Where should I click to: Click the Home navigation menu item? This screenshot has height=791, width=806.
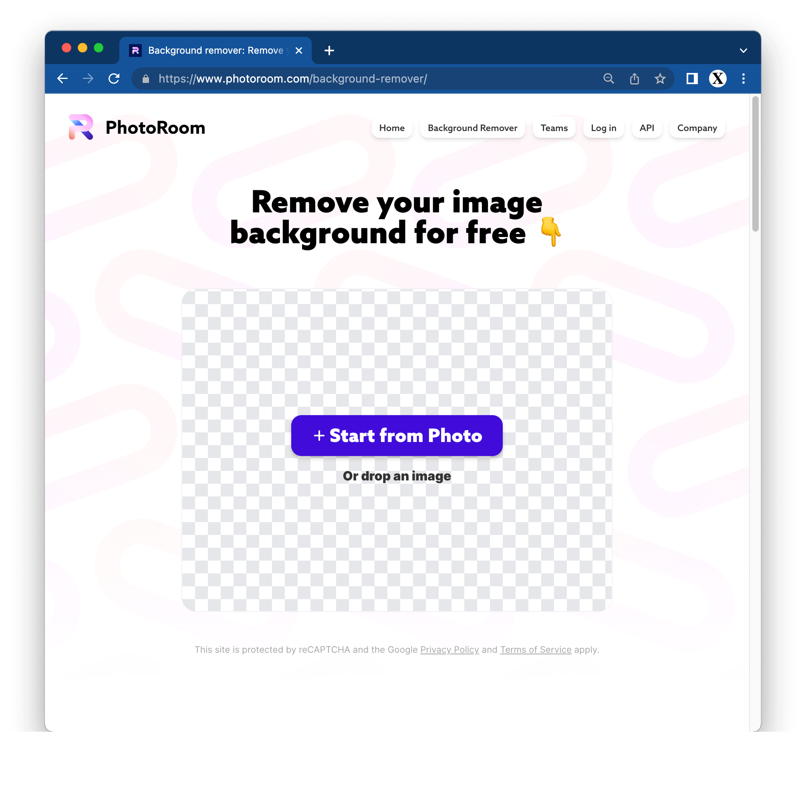pos(392,128)
